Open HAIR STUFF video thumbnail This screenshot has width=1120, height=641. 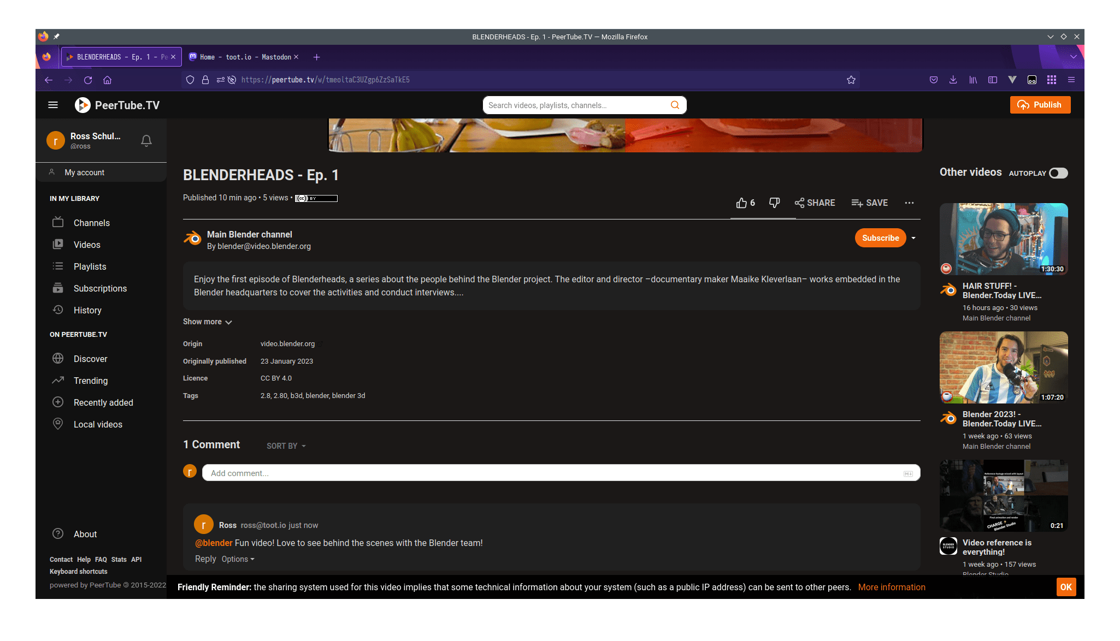click(1004, 239)
